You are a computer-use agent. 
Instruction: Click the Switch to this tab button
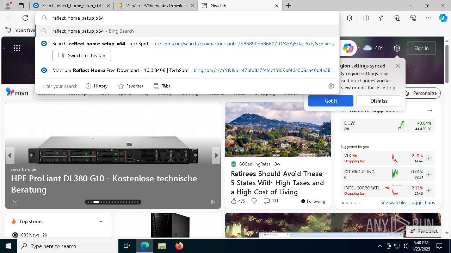coord(82,56)
